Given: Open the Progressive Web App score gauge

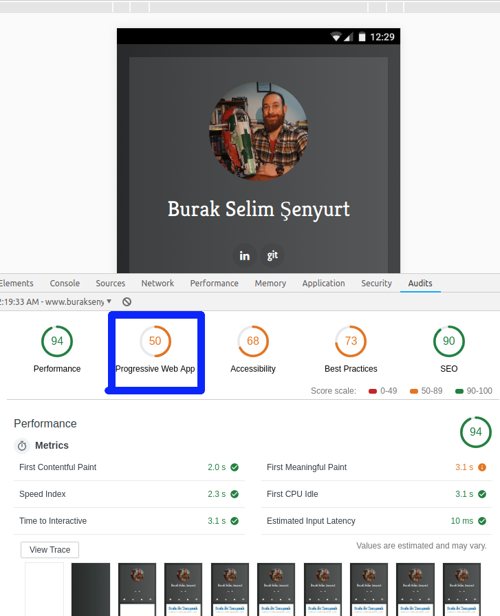Looking at the screenshot, I should [155, 341].
